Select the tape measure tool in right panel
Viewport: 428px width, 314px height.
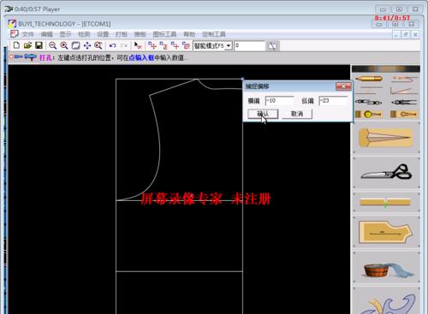tap(369, 114)
